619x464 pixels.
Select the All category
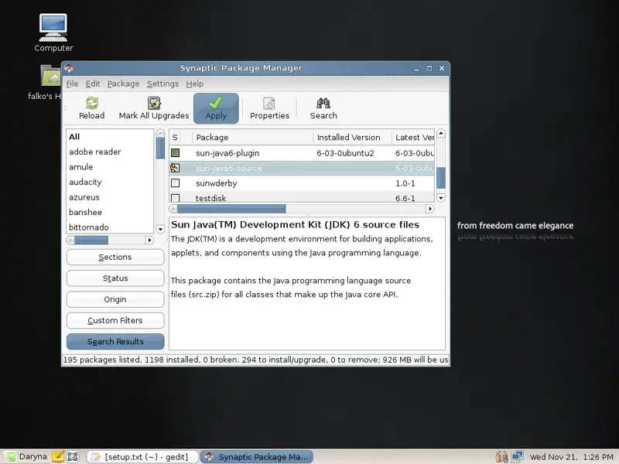[110, 137]
